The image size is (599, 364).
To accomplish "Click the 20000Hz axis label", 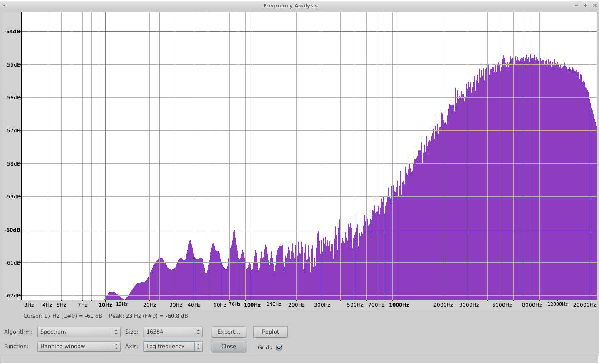I will pyautogui.click(x=584, y=305).
